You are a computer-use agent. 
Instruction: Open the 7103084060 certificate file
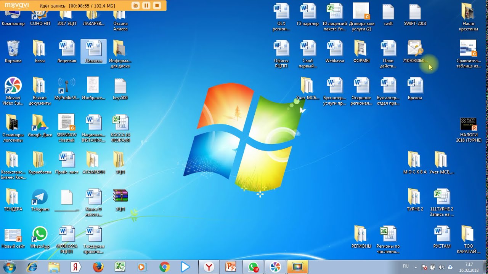[415, 51]
